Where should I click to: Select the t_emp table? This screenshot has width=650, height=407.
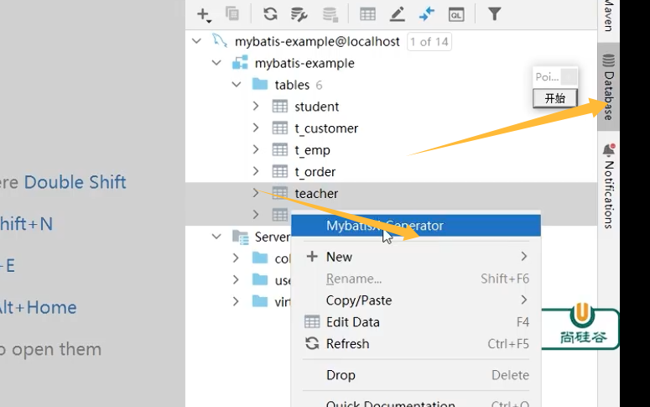(312, 150)
